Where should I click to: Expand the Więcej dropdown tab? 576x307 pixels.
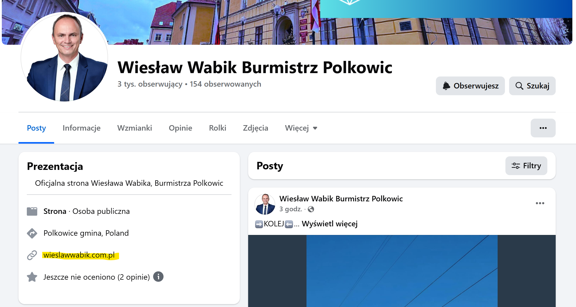[301, 128]
